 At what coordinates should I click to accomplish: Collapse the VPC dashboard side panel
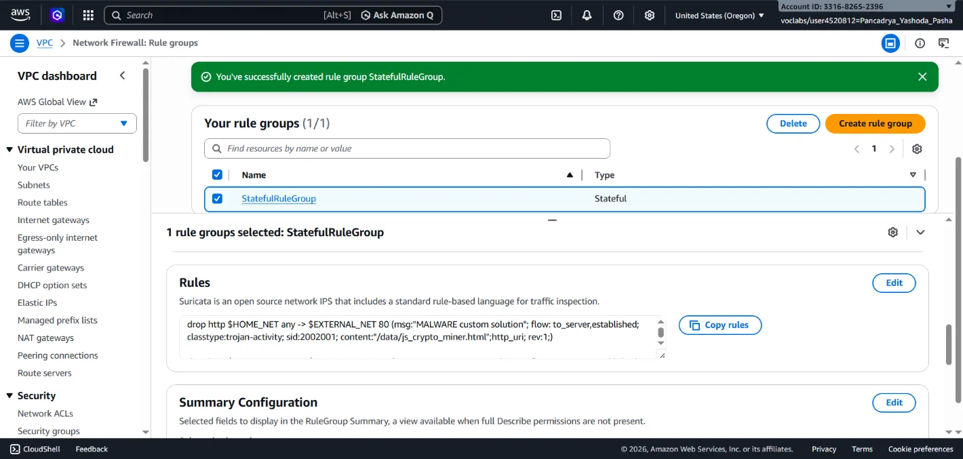pos(122,76)
